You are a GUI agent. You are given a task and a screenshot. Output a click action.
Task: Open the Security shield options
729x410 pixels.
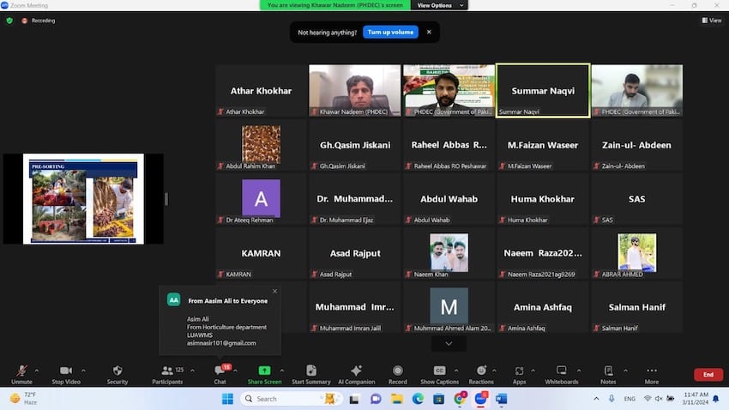point(117,374)
